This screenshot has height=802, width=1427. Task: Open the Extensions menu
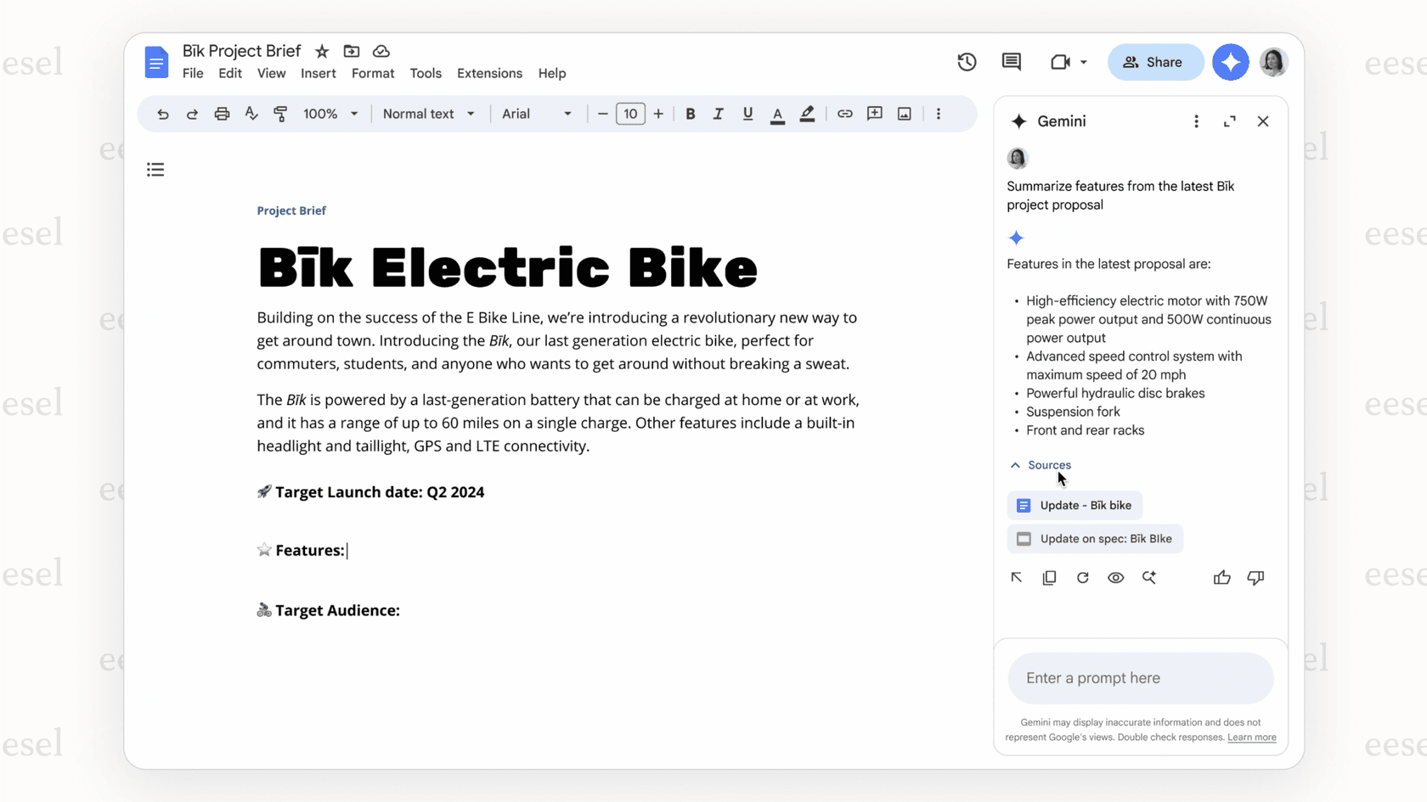[488, 73]
